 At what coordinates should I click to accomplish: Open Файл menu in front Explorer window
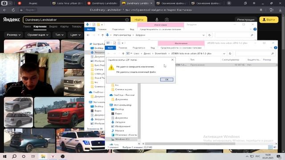[x=110, y=48]
